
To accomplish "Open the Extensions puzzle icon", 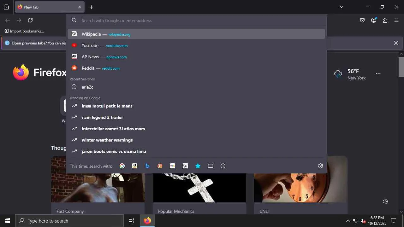I will click(385, 20).
